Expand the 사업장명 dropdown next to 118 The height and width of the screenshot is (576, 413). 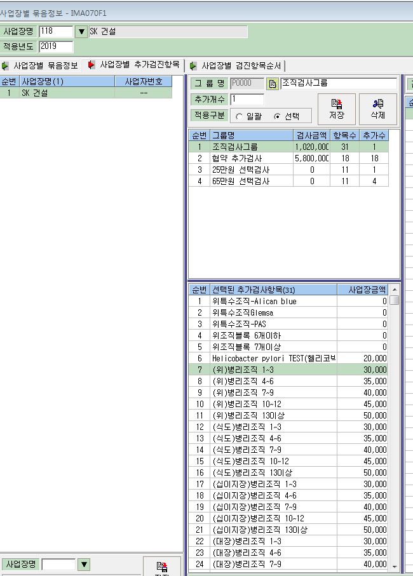81,32
